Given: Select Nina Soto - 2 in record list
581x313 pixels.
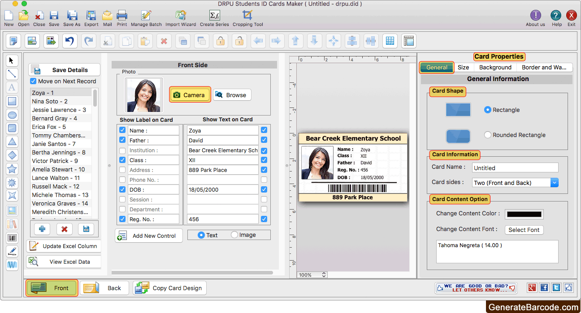Looking at the screenshot, I should pos(61,101).
